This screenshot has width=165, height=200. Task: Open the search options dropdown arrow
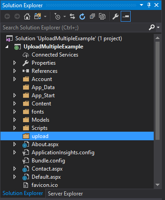(158, 28)
